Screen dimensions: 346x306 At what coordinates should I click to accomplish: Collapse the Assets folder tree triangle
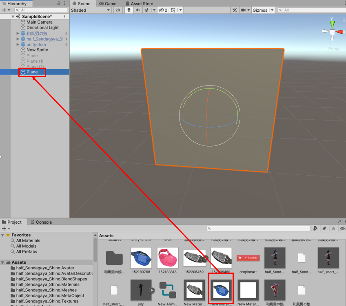click(x=2, y=262)
